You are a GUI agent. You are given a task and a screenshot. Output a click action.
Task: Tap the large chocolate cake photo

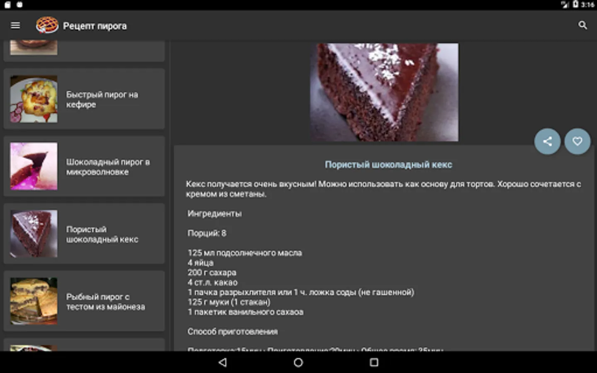(x=384, y=92)
